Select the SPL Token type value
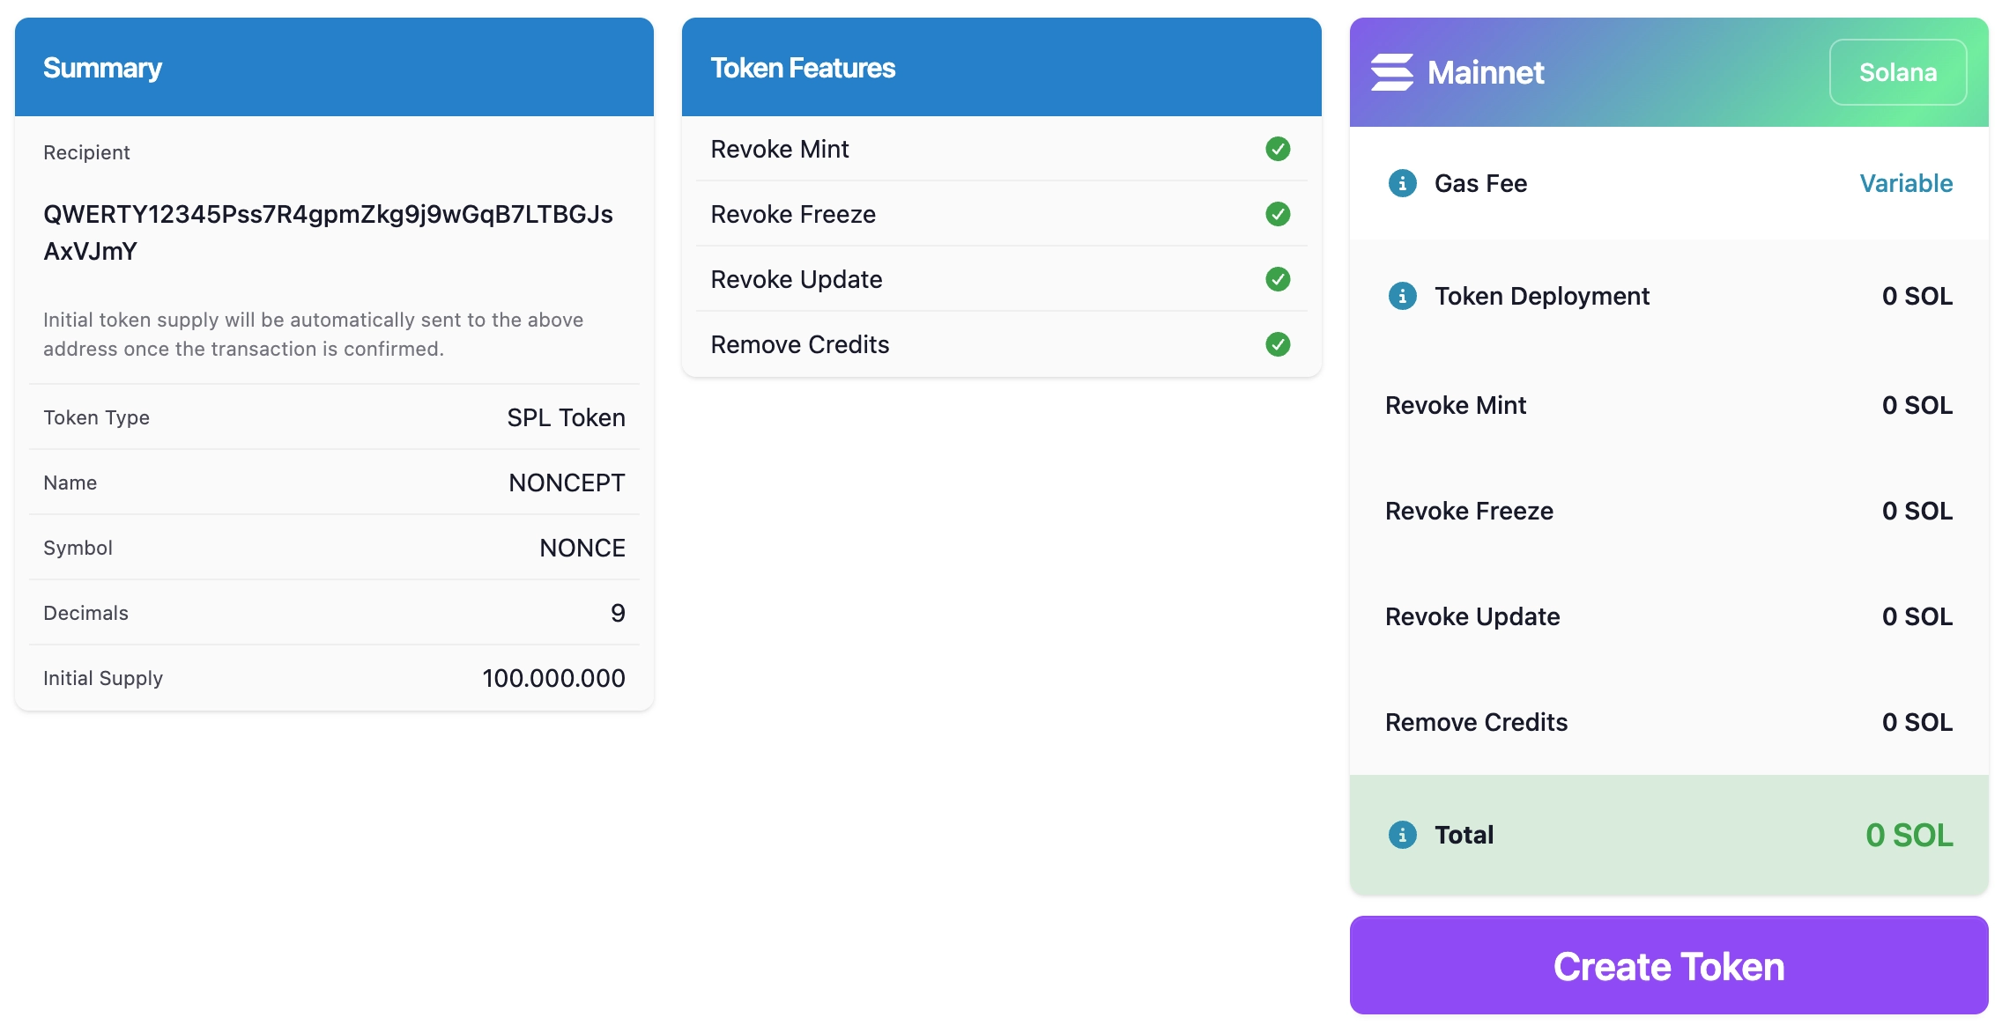 click(566, 417)
